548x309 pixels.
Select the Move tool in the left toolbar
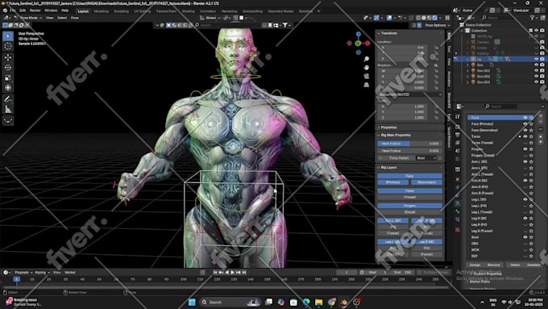pyautogui.click(x=8, y=57)
